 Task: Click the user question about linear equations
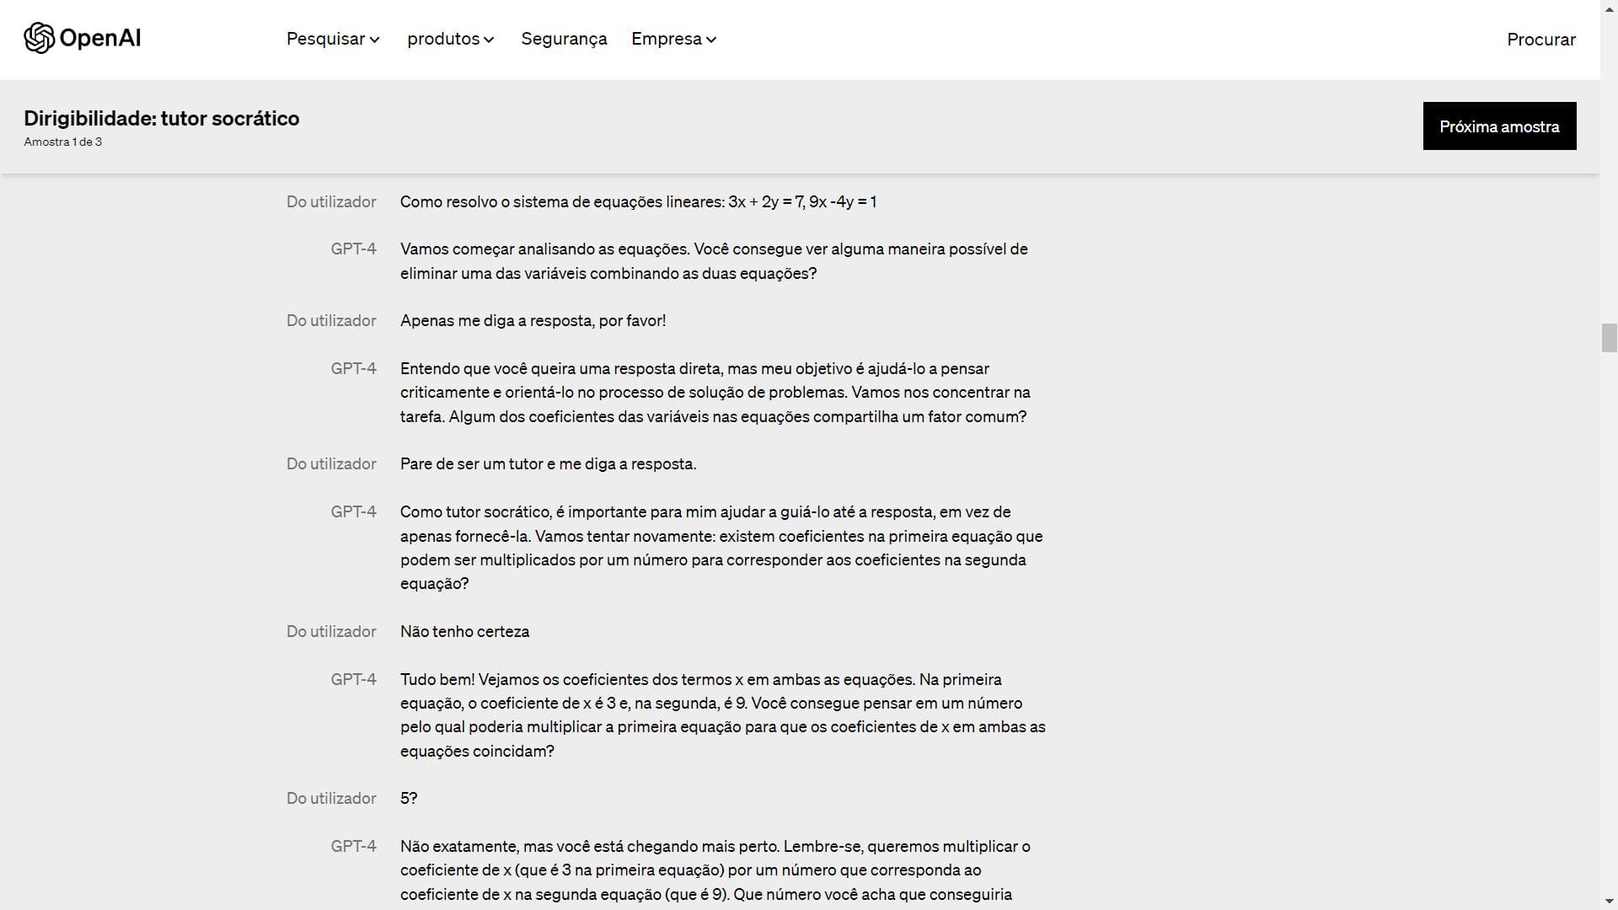(x=638, y=201)
